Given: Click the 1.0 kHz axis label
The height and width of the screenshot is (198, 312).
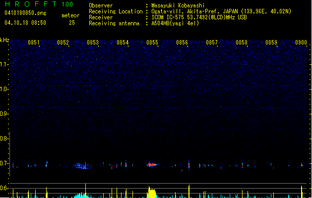Looking at the screenshot, I should (4, 89).
